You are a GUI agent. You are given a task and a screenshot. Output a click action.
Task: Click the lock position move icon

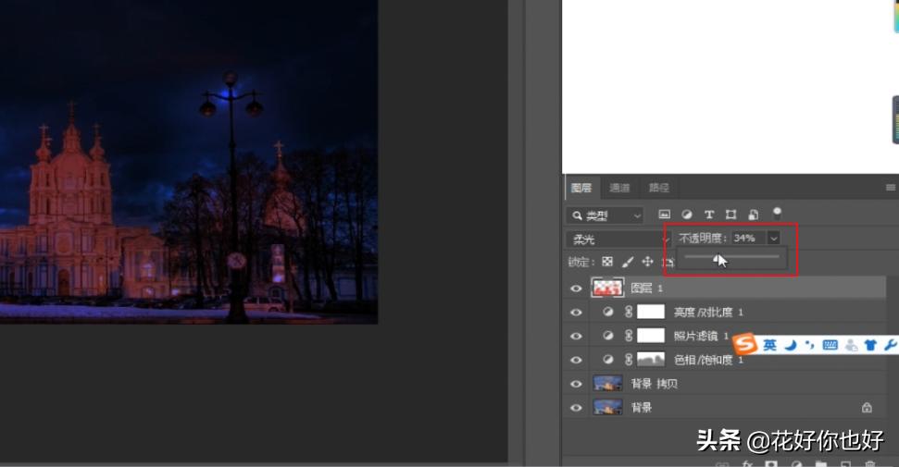(648, 262)
